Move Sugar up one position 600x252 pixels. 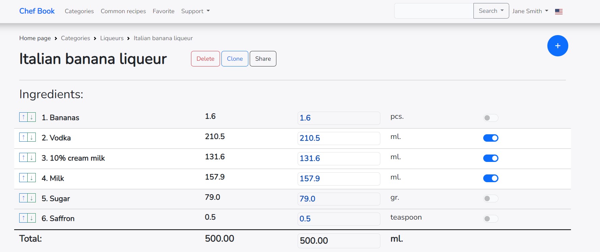click(23, 198)
